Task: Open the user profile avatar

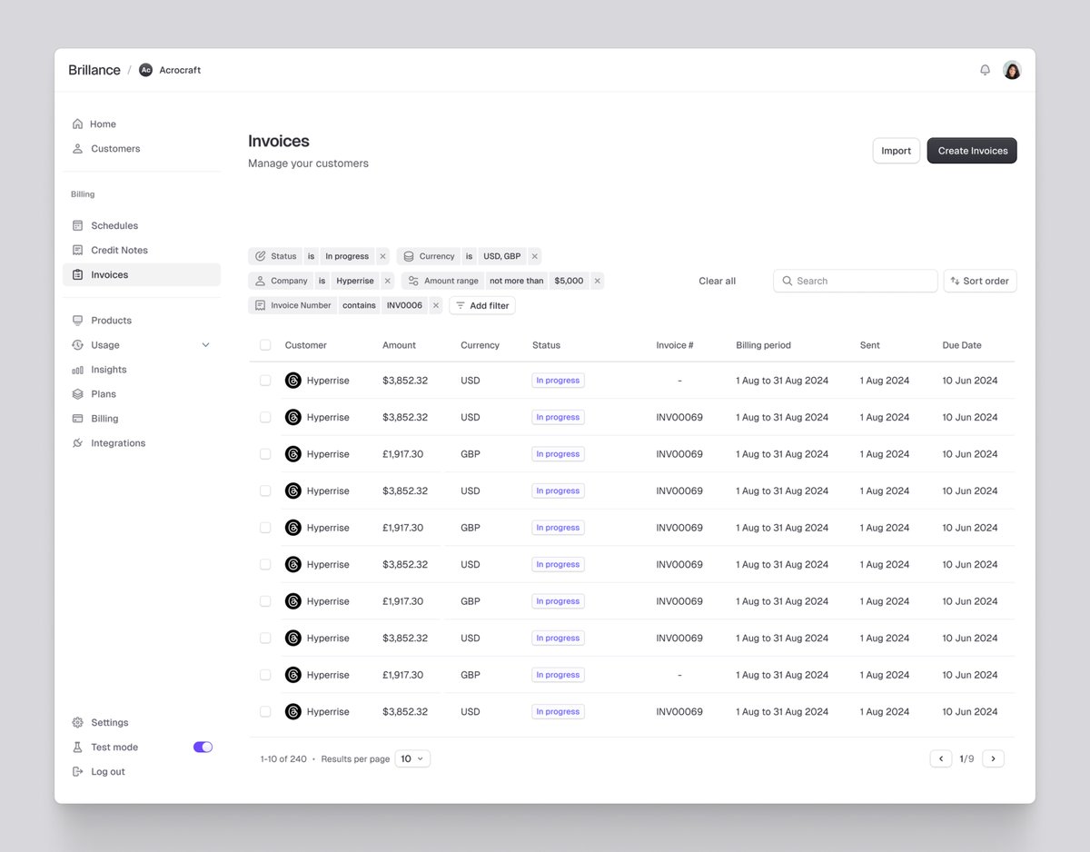Action: (1012, 70)
